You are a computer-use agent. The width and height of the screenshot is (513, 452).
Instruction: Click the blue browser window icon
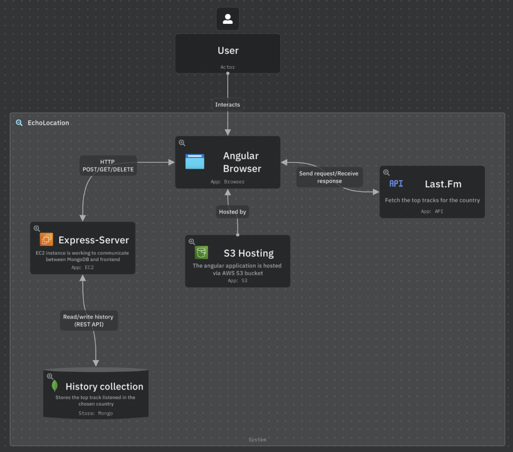[195, 162]
